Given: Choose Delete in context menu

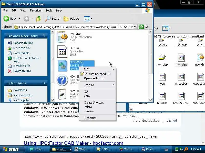Looking at the screenshot, I should point(98,107).
